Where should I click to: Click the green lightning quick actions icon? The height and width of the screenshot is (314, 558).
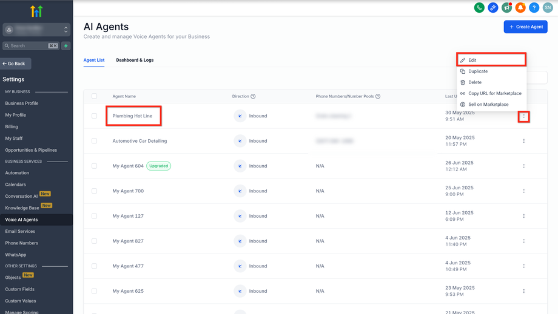(x=66, y=45)
